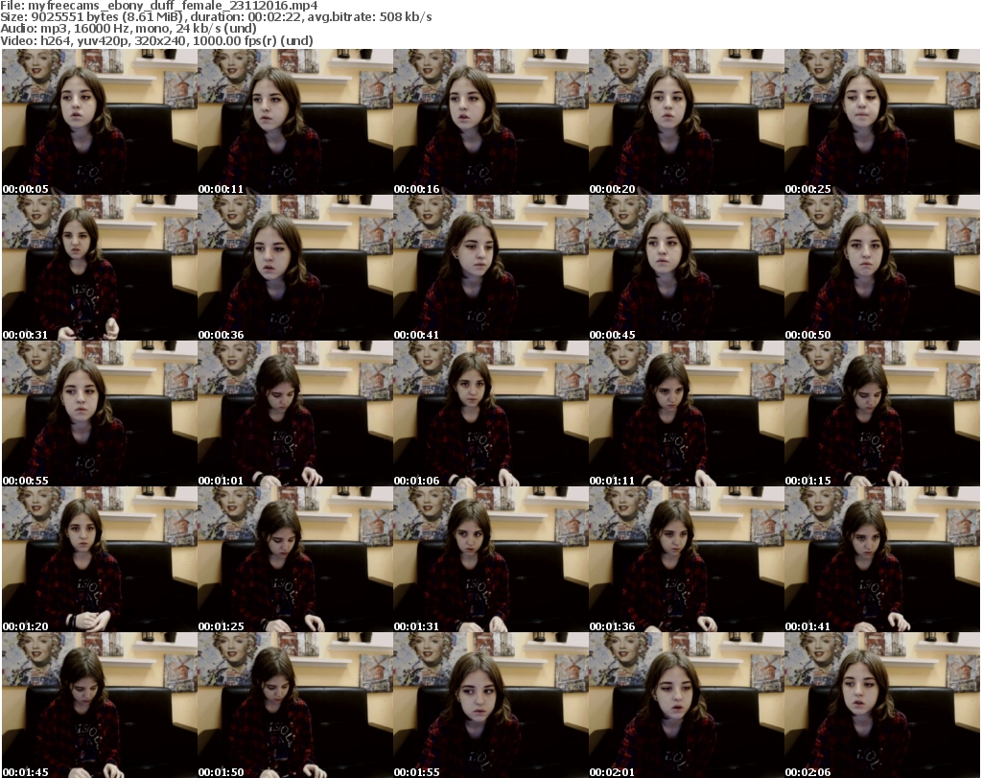Viewport: 982px width, 778px height.
Task: Select the thumbnail frame stamped 00:00:05
Action: click(x=100, y=122)
